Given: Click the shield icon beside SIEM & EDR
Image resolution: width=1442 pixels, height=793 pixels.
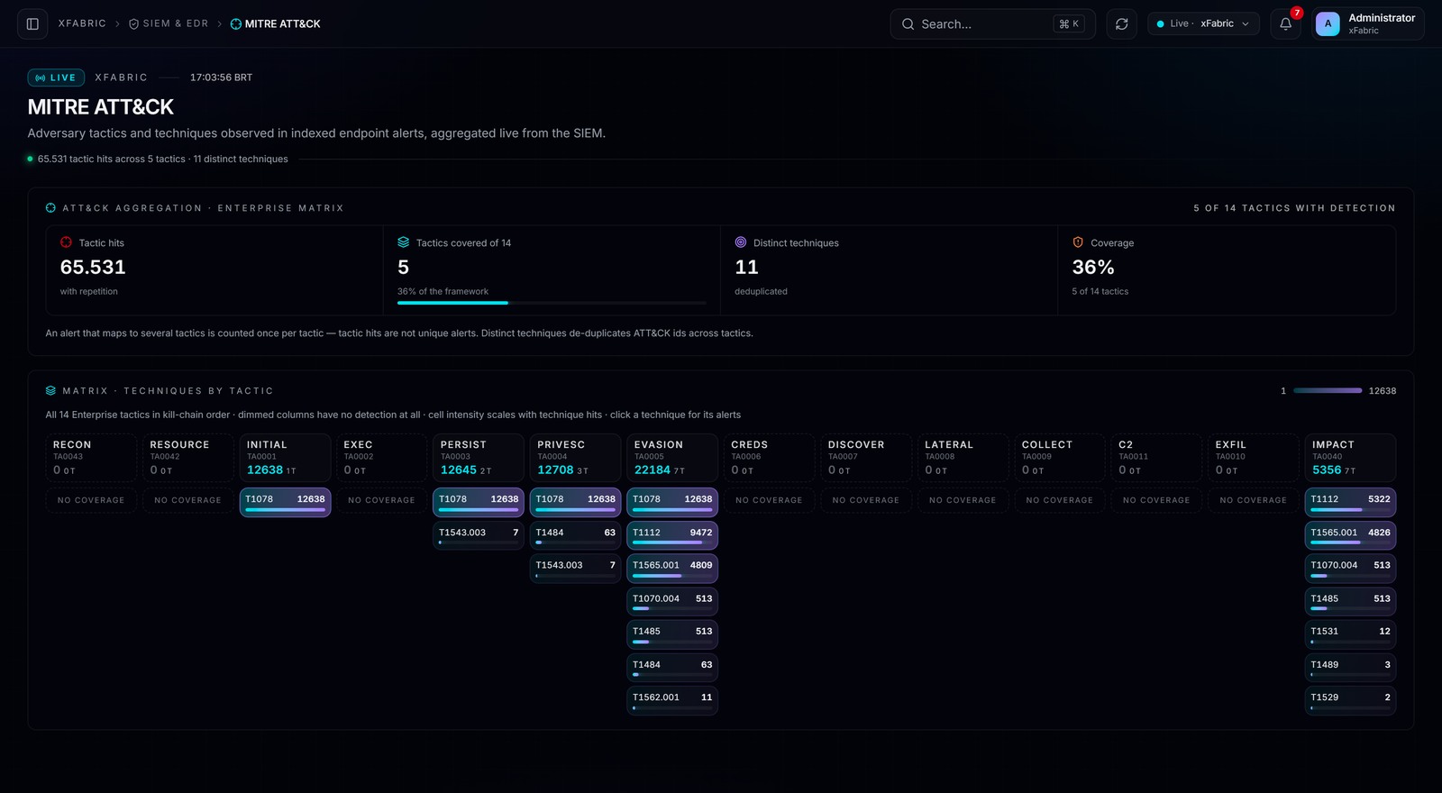Looking at the screenshot, I should (x=134, y=24).
